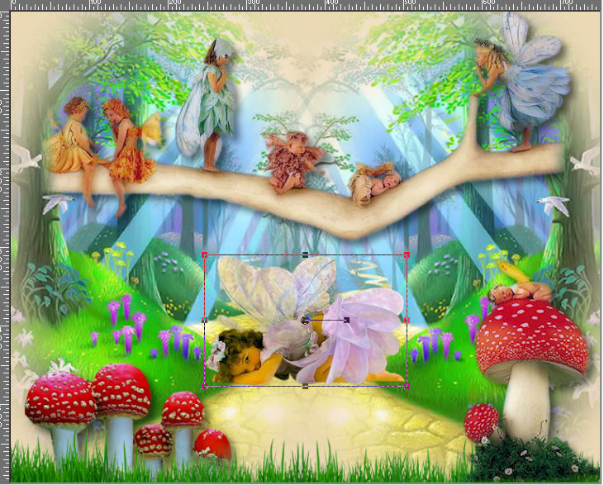Click the right-middle edge handle of the selection box

tap(407, 320)
